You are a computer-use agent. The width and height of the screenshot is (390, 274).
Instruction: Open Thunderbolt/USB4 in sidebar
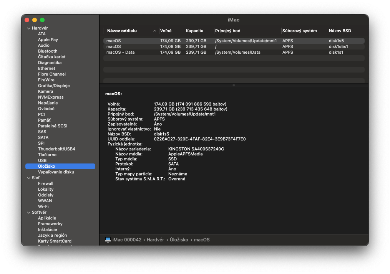(x=56, y=149)
